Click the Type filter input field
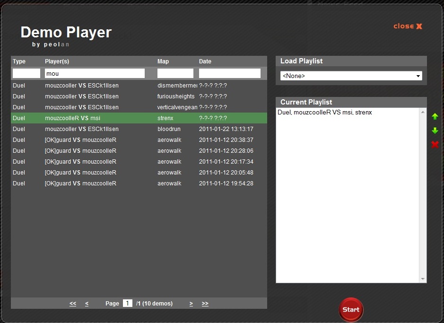Viewport: 444px width, 323px height. tap(26, 73)
